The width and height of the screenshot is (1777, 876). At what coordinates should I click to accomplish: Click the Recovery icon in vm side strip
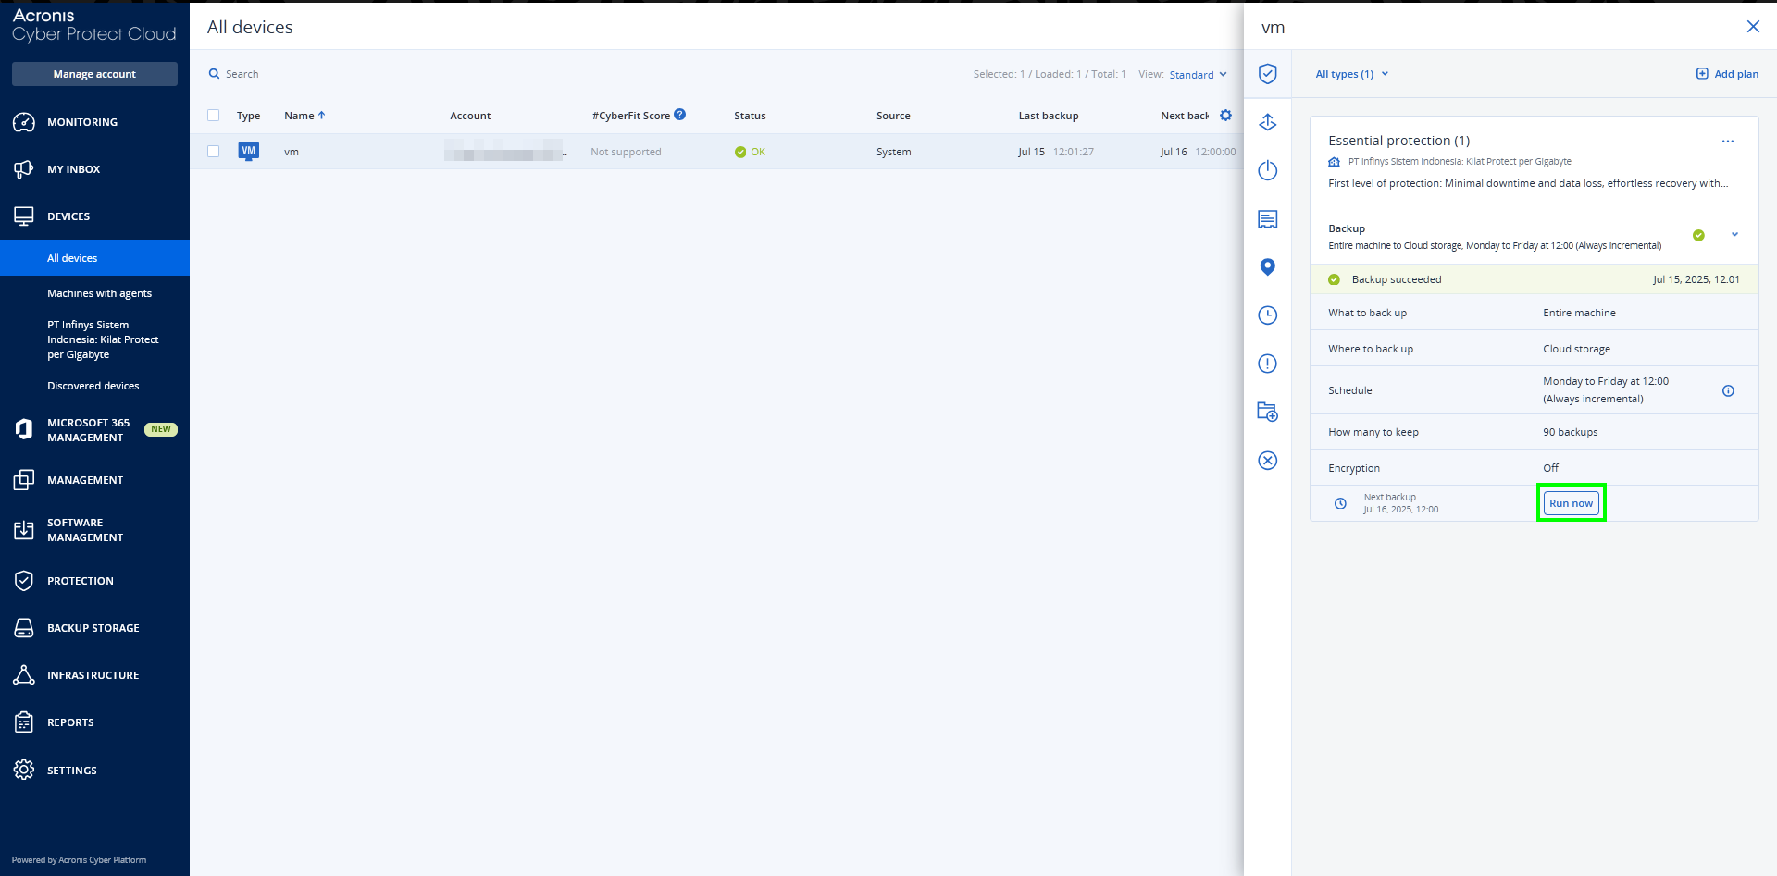point(1267,122)
